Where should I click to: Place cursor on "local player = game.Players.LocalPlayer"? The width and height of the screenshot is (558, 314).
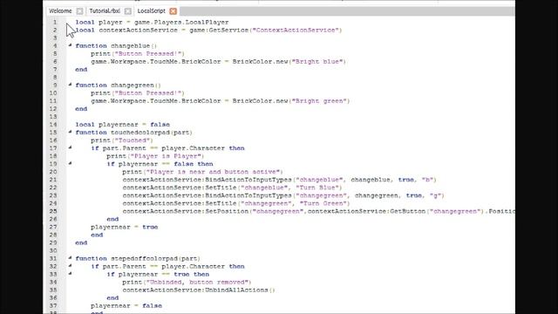pyautogui.click(x=152, y=22)
